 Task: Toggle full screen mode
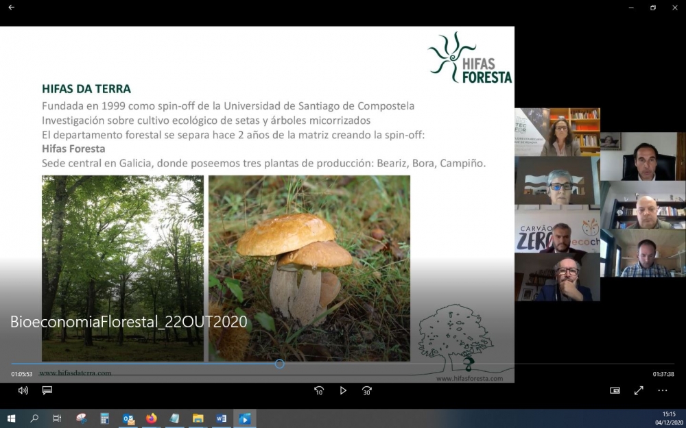coord(639,390)
